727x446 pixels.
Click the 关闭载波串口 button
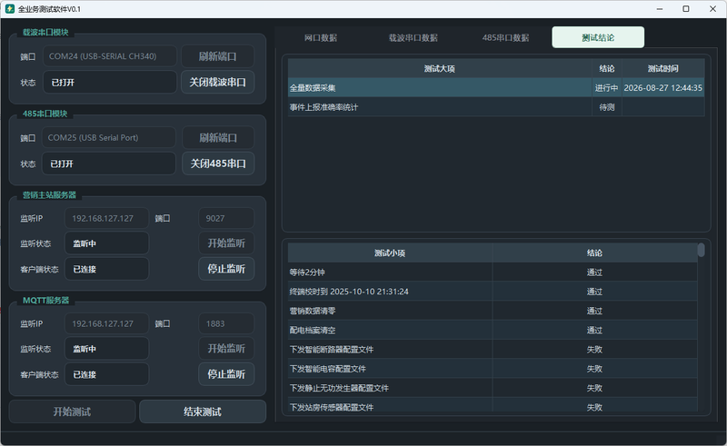pos(217,82)
